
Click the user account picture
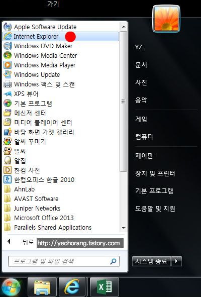pos(166,19)
